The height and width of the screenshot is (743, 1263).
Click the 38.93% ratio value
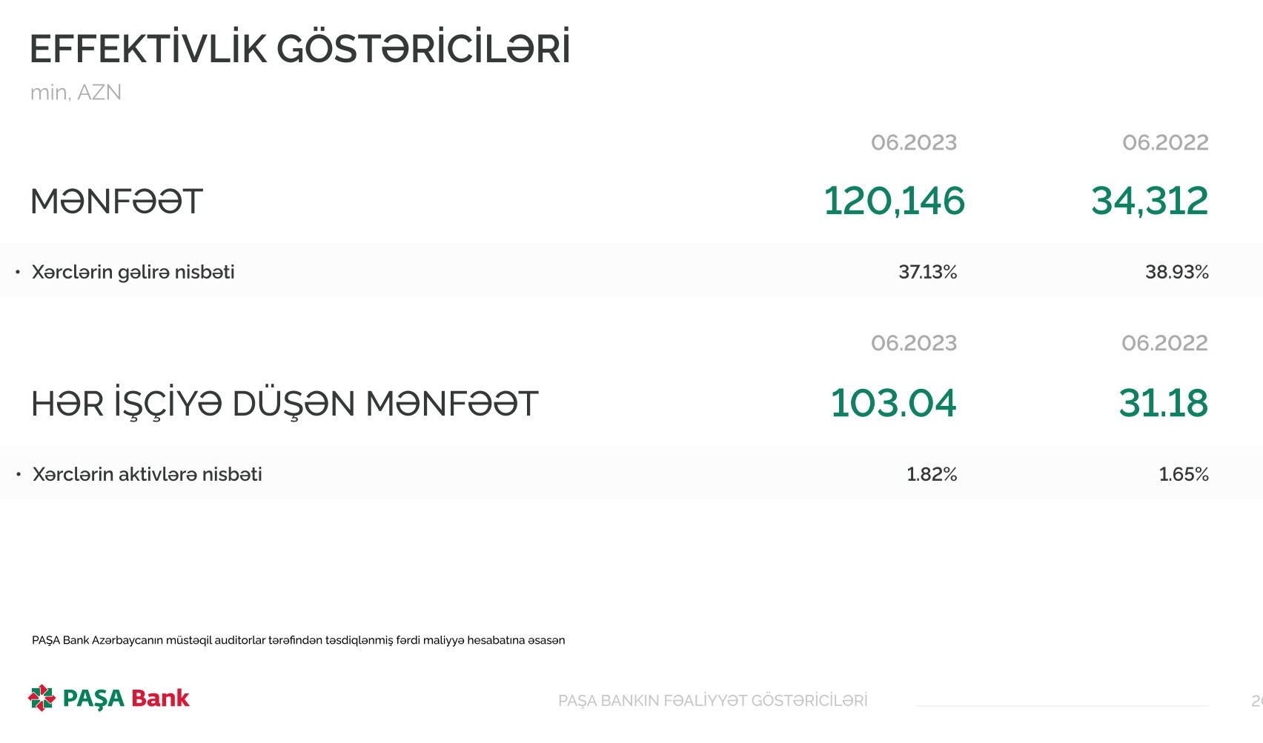pyautogui.click(x=1176, y=272)
